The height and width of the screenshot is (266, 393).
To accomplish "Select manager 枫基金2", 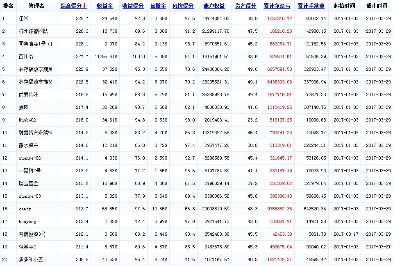I will (27, 247).
